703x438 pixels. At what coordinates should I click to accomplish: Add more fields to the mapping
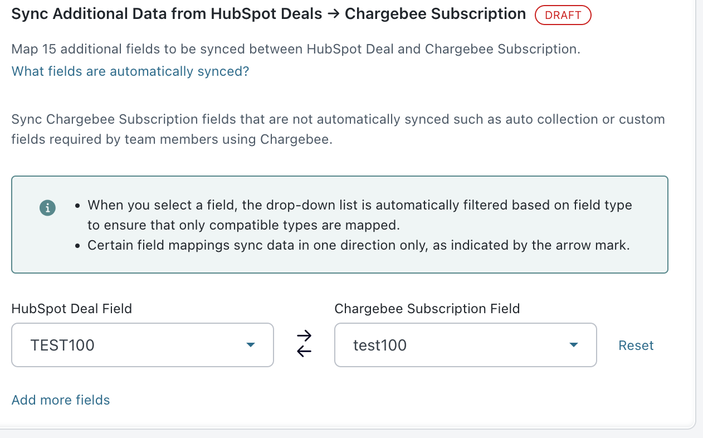(61, 400)
